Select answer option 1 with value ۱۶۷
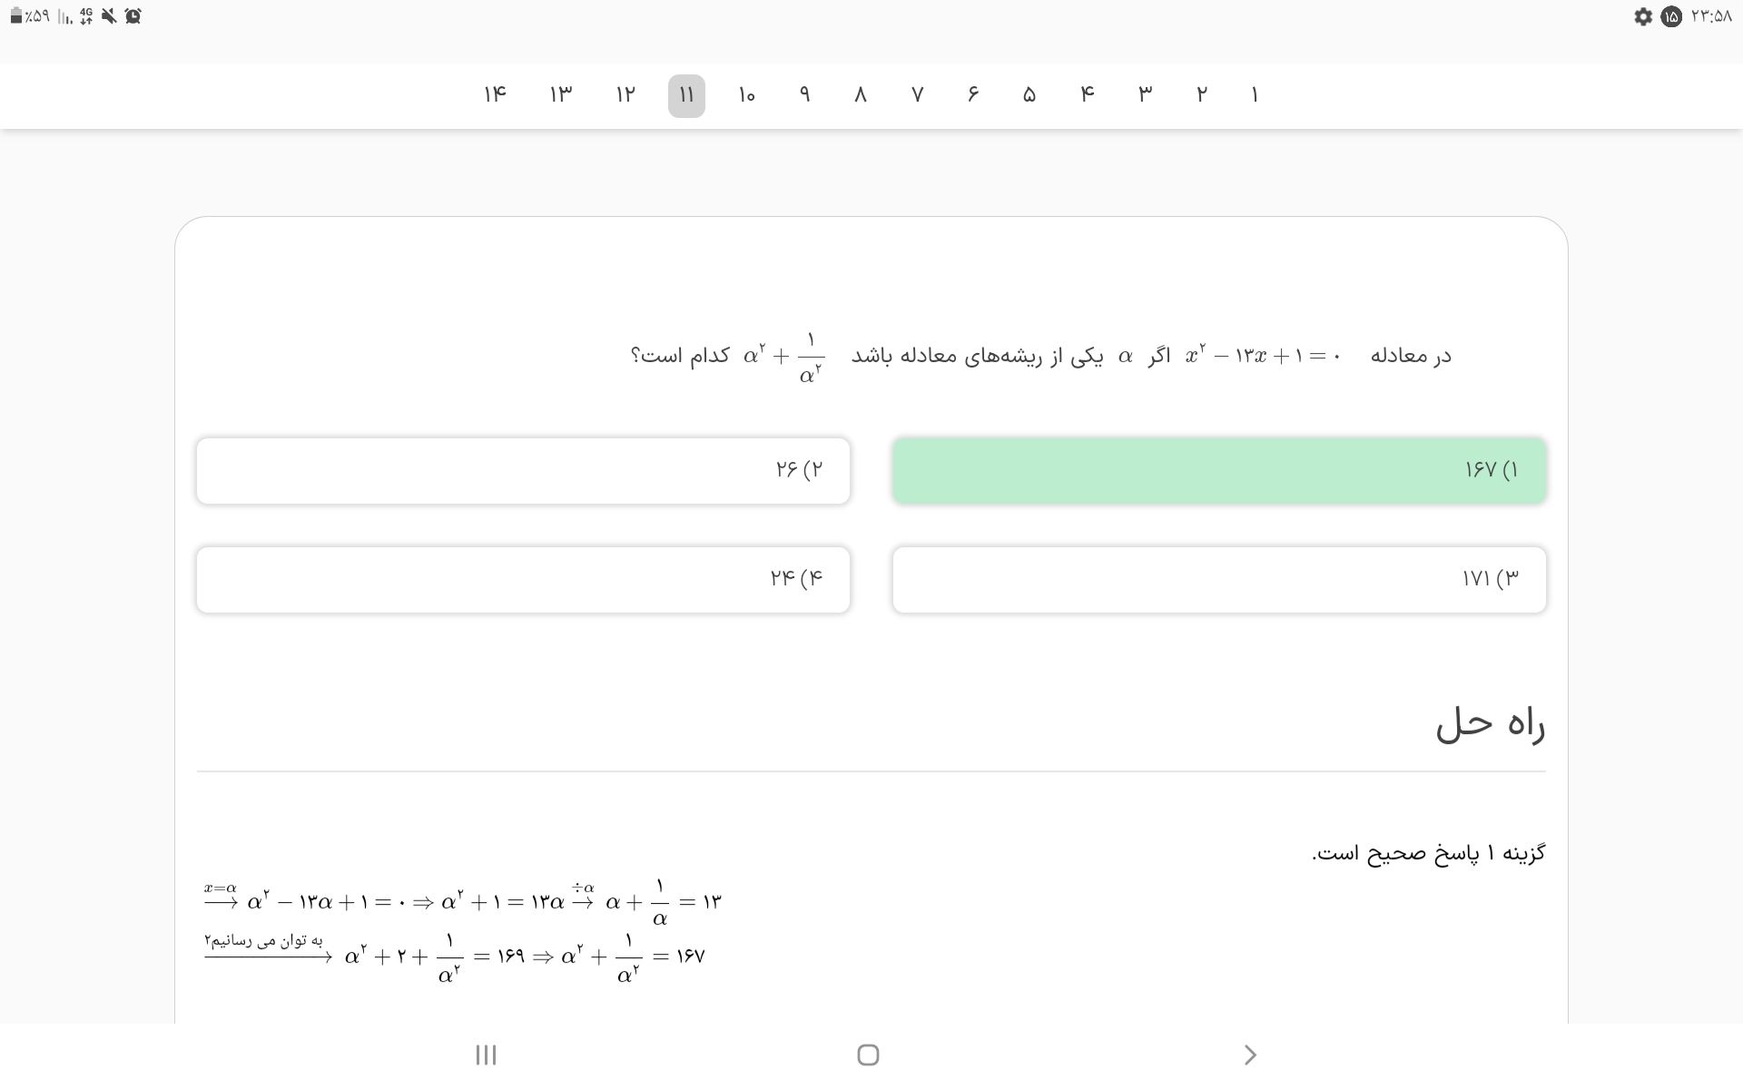 [x=1219, y=470]
